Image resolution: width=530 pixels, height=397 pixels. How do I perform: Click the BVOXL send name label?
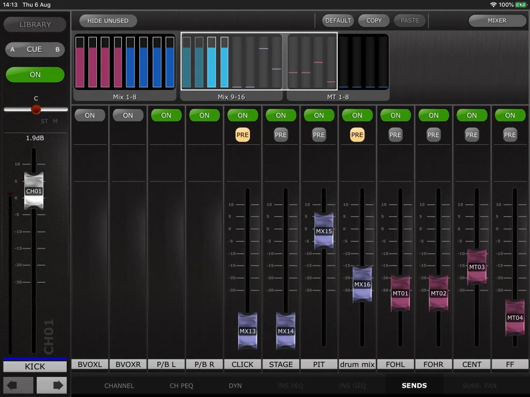point(90,364)
